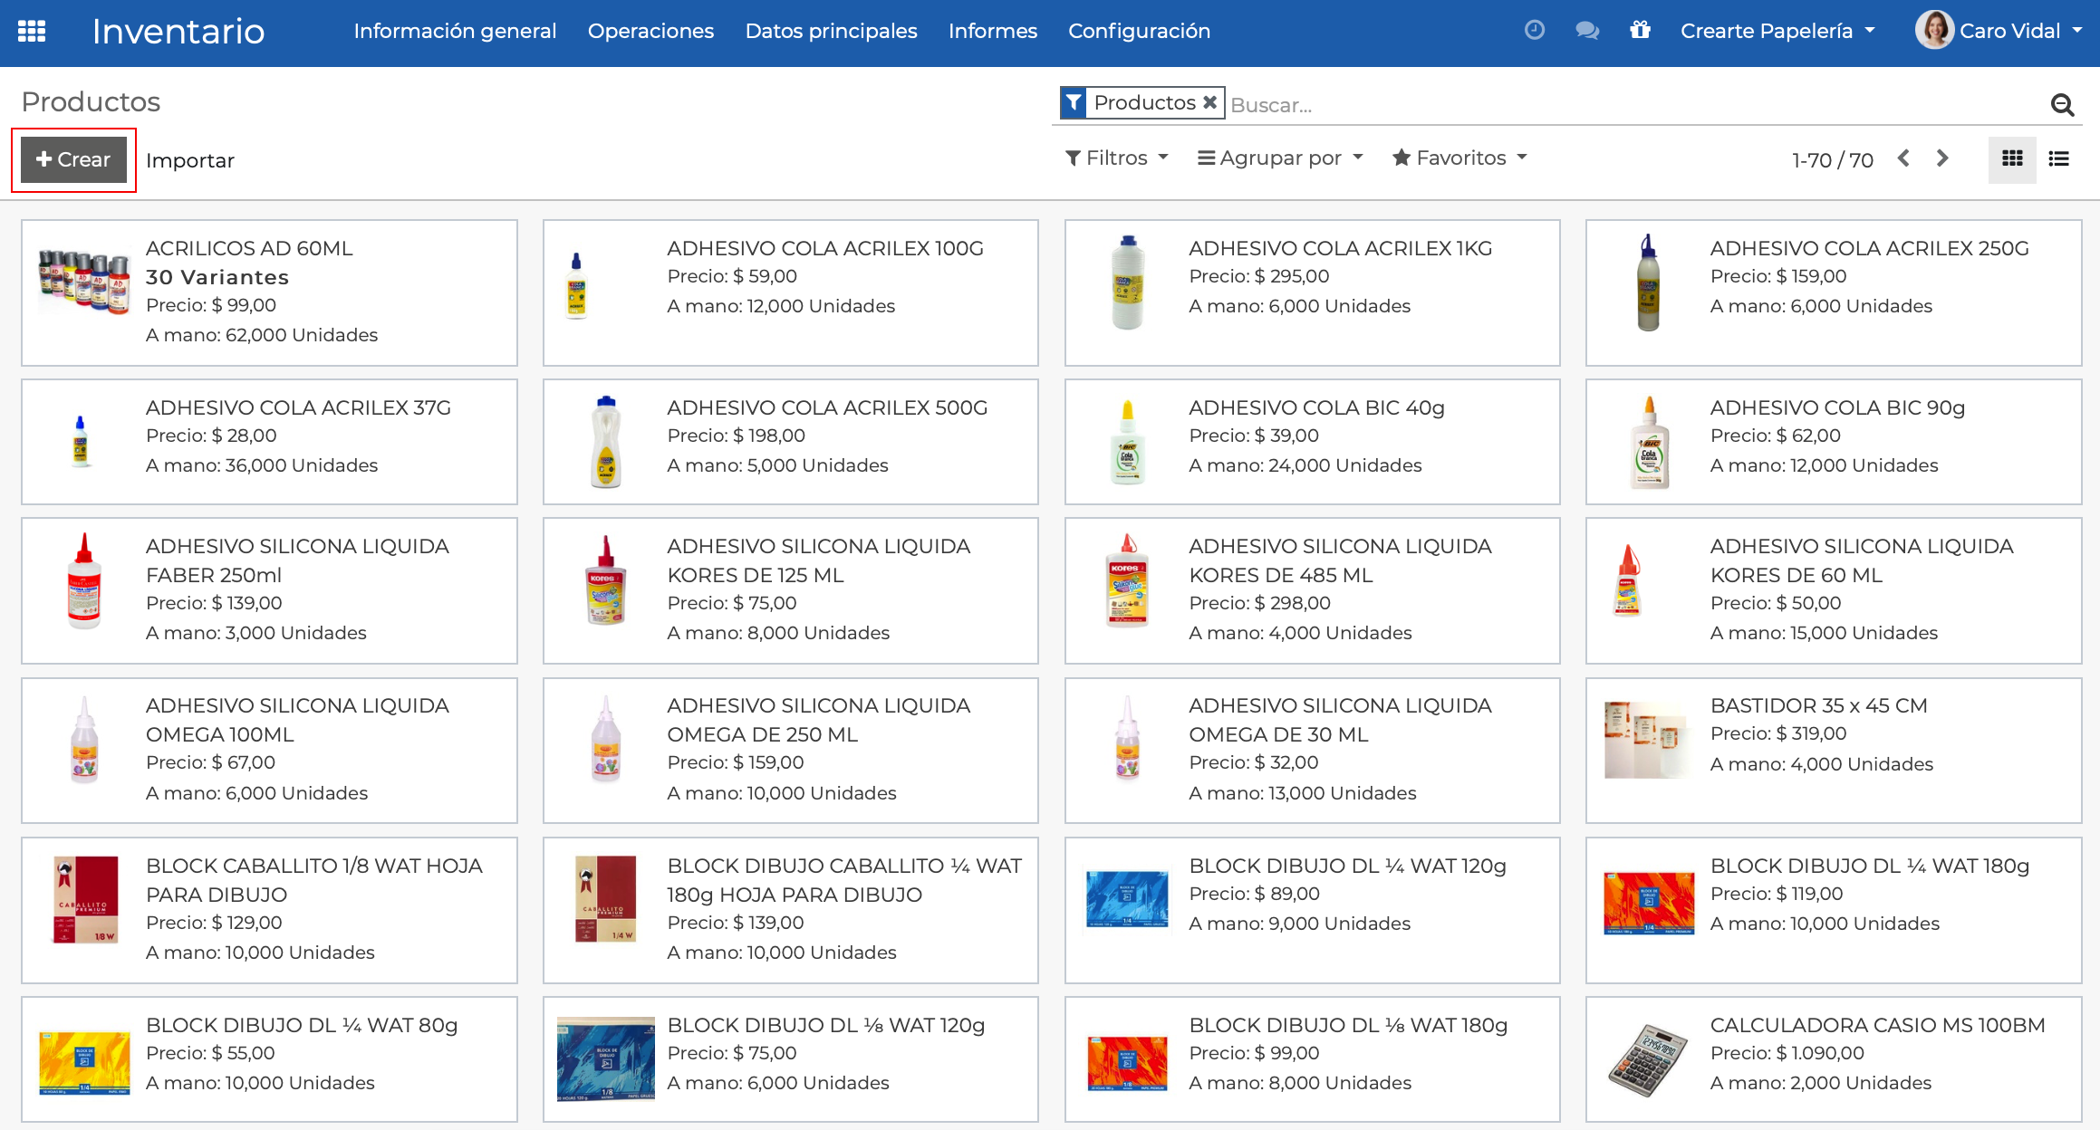The width and height of the screenshot is (2100, 1130).
Task: Click Caro Vidal avatar picture
Action: (1933, 30)
